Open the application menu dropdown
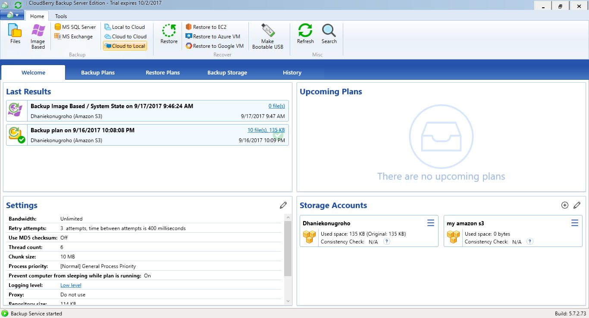The width and height of the screenshot is (589, 318). pos(12,15)
